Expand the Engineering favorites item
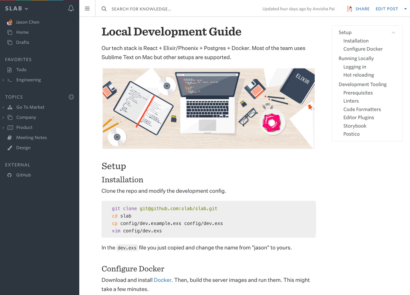 pos(3,80)
